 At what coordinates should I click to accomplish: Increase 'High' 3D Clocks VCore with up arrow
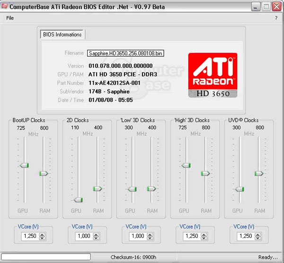coord(204,235)
